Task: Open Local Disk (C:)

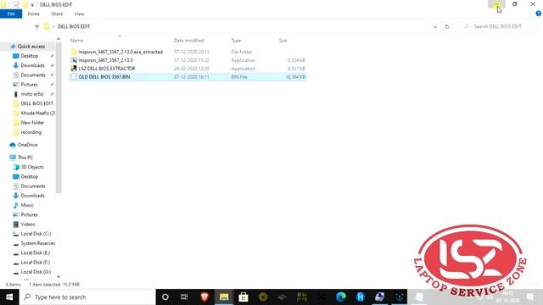Action: pos(36,234)
